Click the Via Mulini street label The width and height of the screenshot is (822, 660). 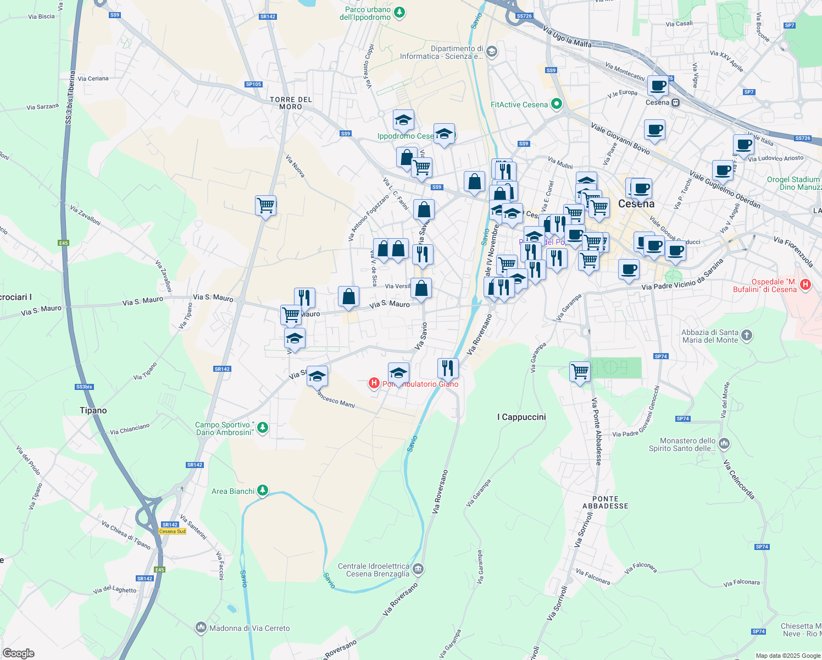(560, 162)
